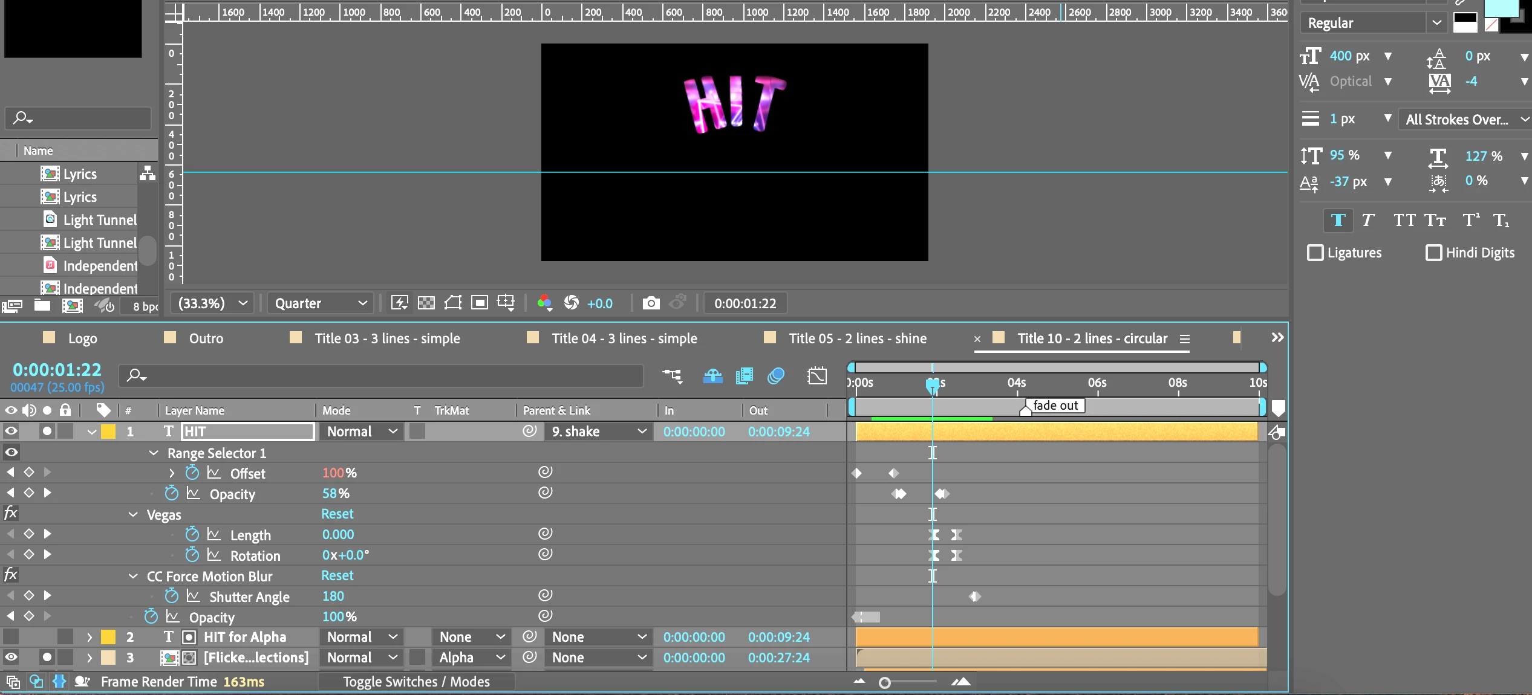Switch to Title 05 - 2 lines - shine tab
This screenshot has width=1532, height=695.
click(x=857, y=338)
